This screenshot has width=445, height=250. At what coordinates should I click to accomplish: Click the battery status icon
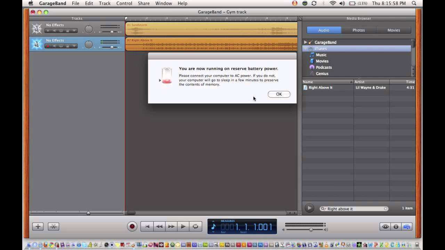tap(352, 3)
